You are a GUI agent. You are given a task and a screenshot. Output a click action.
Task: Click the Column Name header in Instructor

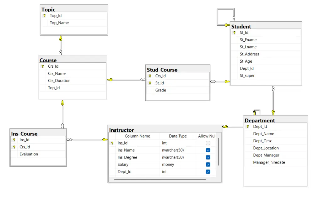click(138, 136)
